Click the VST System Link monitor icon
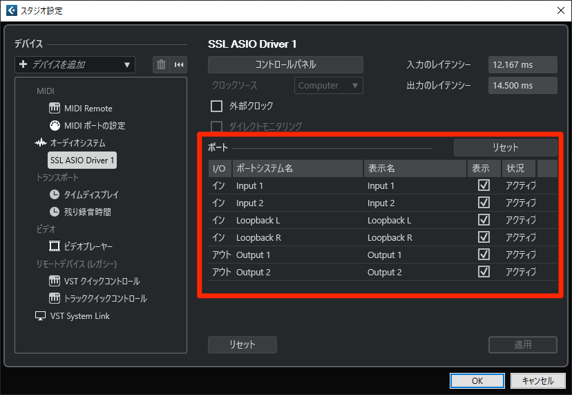The image size is (572, 395). pyautogui.click(x=40, y=315)
